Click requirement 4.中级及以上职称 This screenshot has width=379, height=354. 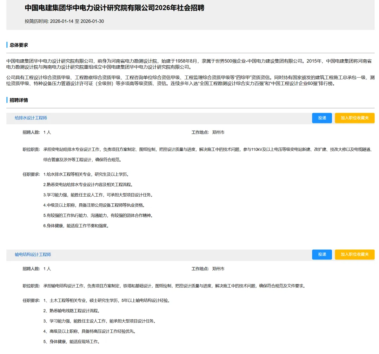[x=94, y=205]
